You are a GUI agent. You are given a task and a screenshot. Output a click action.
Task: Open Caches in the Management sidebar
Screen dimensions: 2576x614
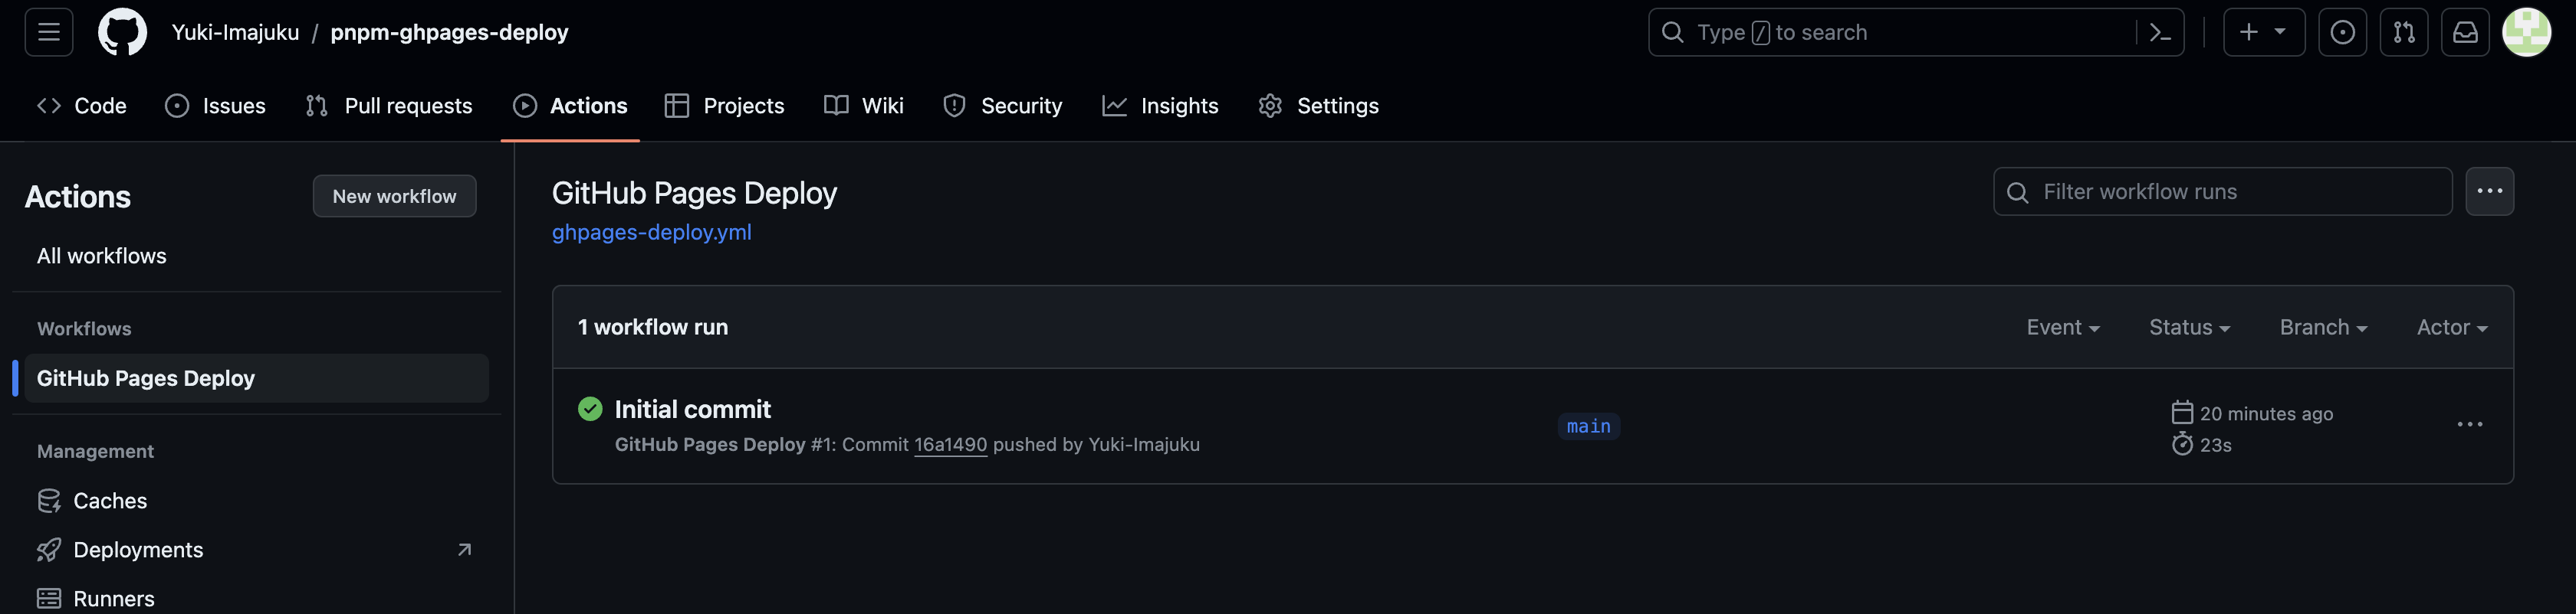[110, 500]
